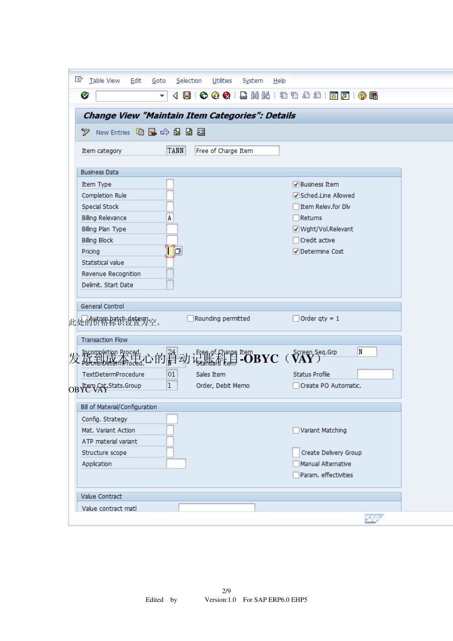Click the Customize Local Layout icon
453x641 pixels.
[x=374, y=96]
